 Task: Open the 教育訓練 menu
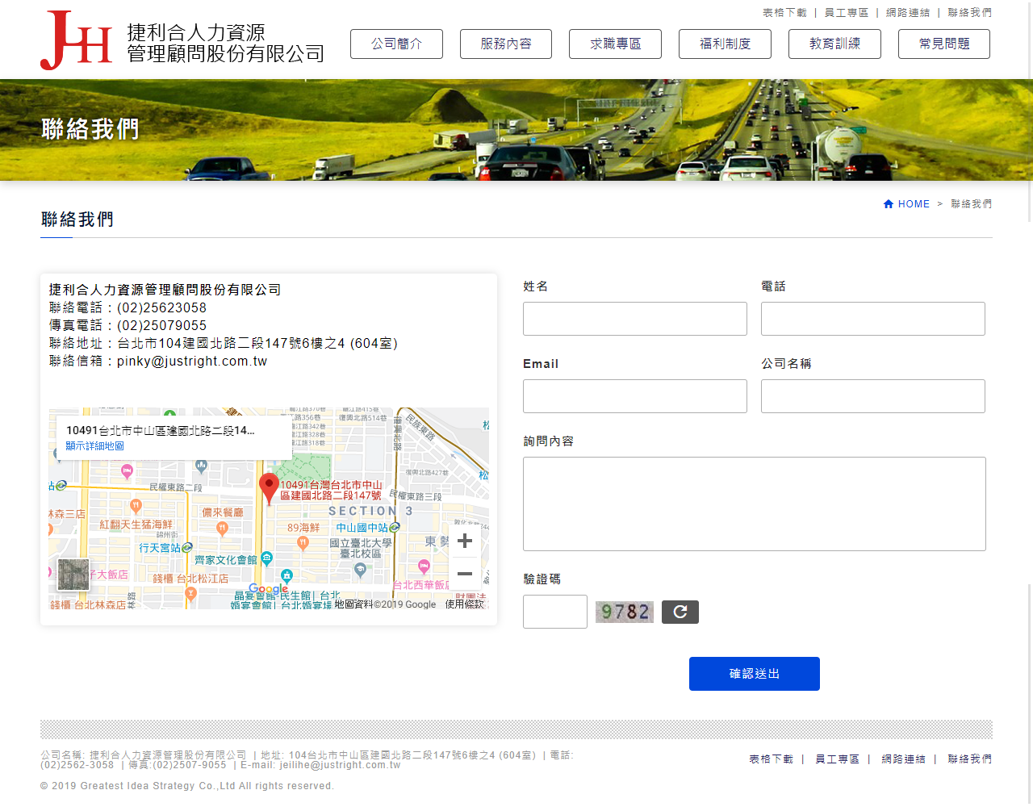point(834,44)
